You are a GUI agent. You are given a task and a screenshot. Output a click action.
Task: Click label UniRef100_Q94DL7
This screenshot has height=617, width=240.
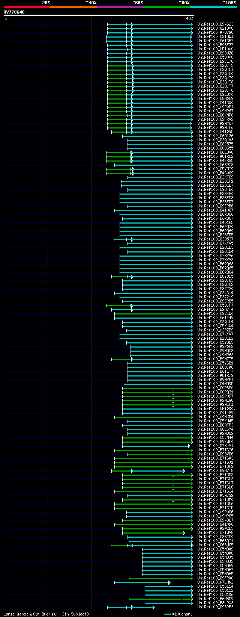click(215, 520)
